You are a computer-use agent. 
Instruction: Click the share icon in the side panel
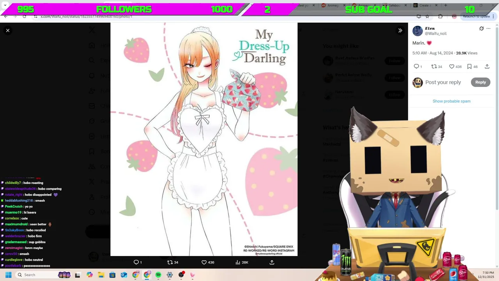(487, 66)
